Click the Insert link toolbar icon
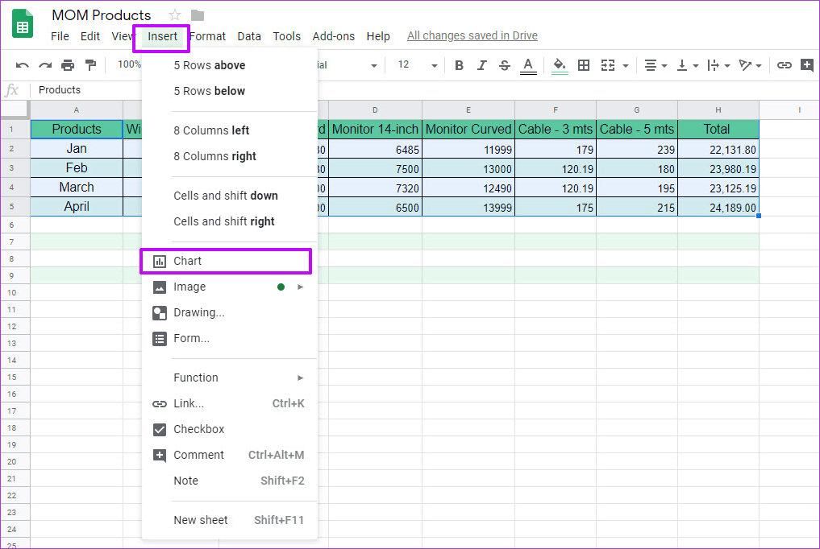This screenshot has width=820, height=549. [x=784, y=65]
